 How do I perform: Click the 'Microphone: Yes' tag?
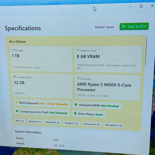114,125
